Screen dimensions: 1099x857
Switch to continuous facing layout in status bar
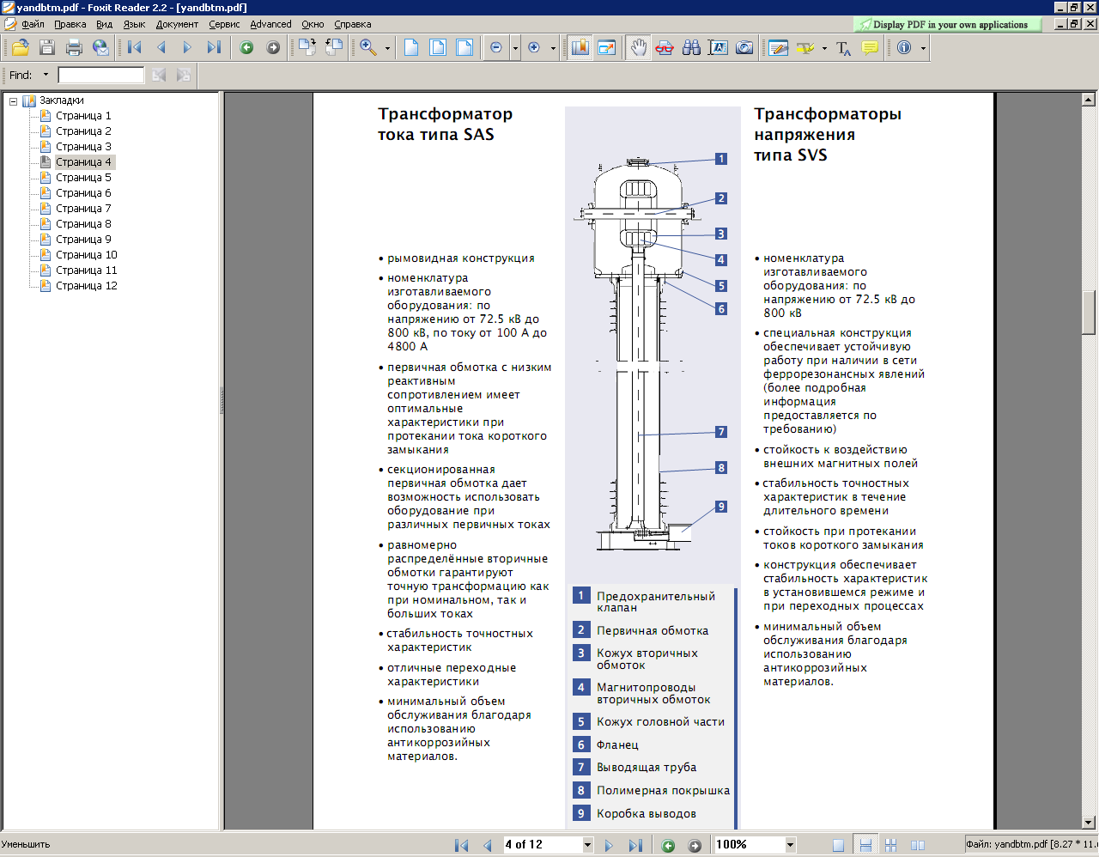point(891,845)
